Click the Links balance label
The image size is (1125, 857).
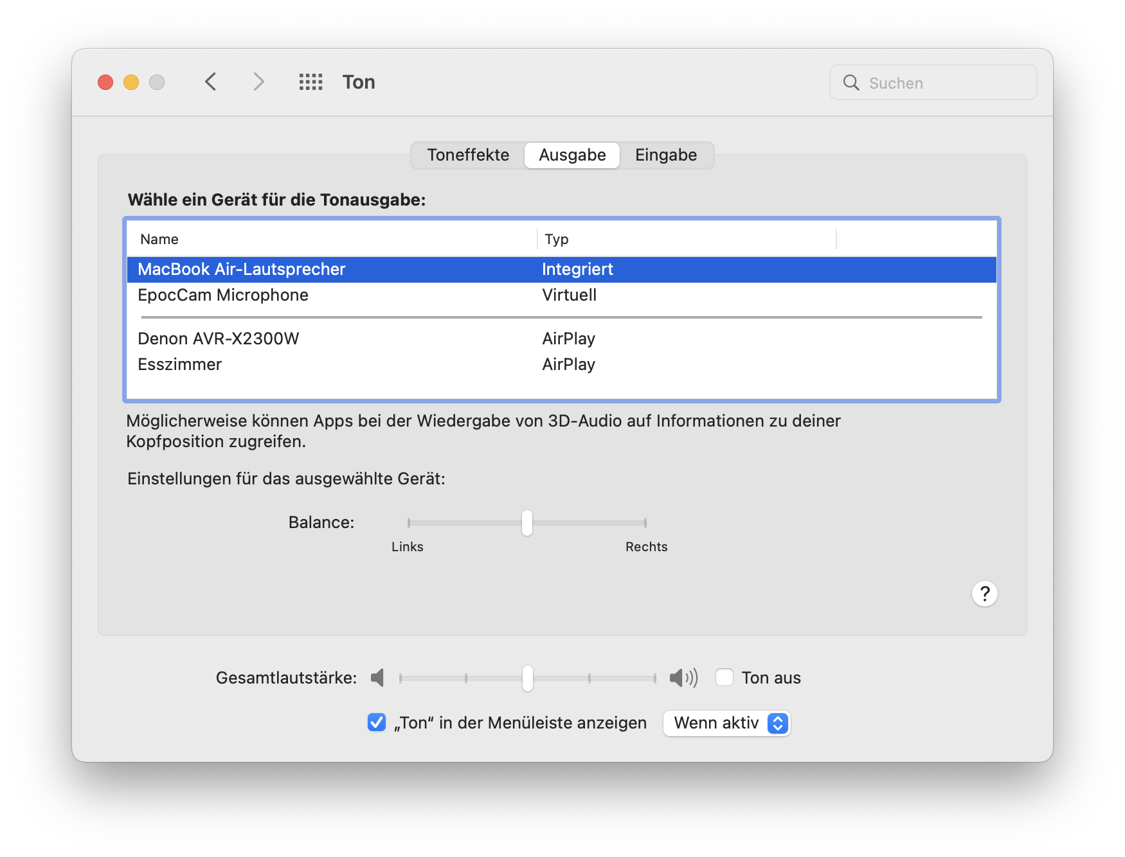pos(408,547)
